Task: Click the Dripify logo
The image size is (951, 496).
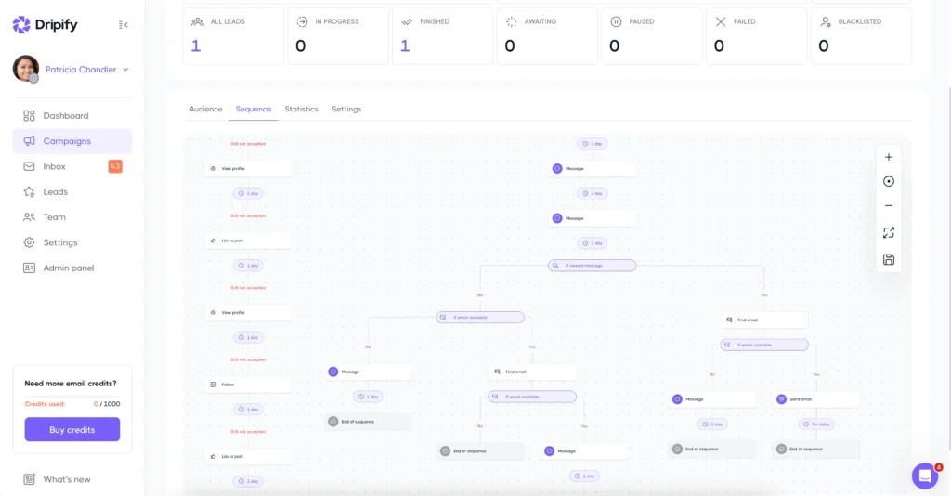Action: point(46,25)
